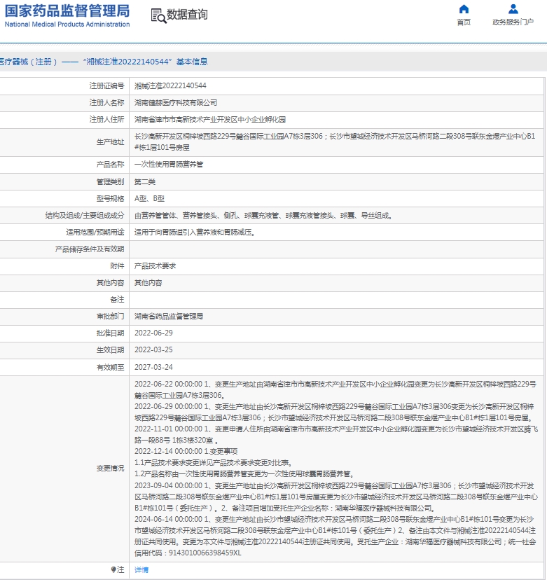
Task: Click the 数据查询 magnifier document icon
Action: pos(158,15)
